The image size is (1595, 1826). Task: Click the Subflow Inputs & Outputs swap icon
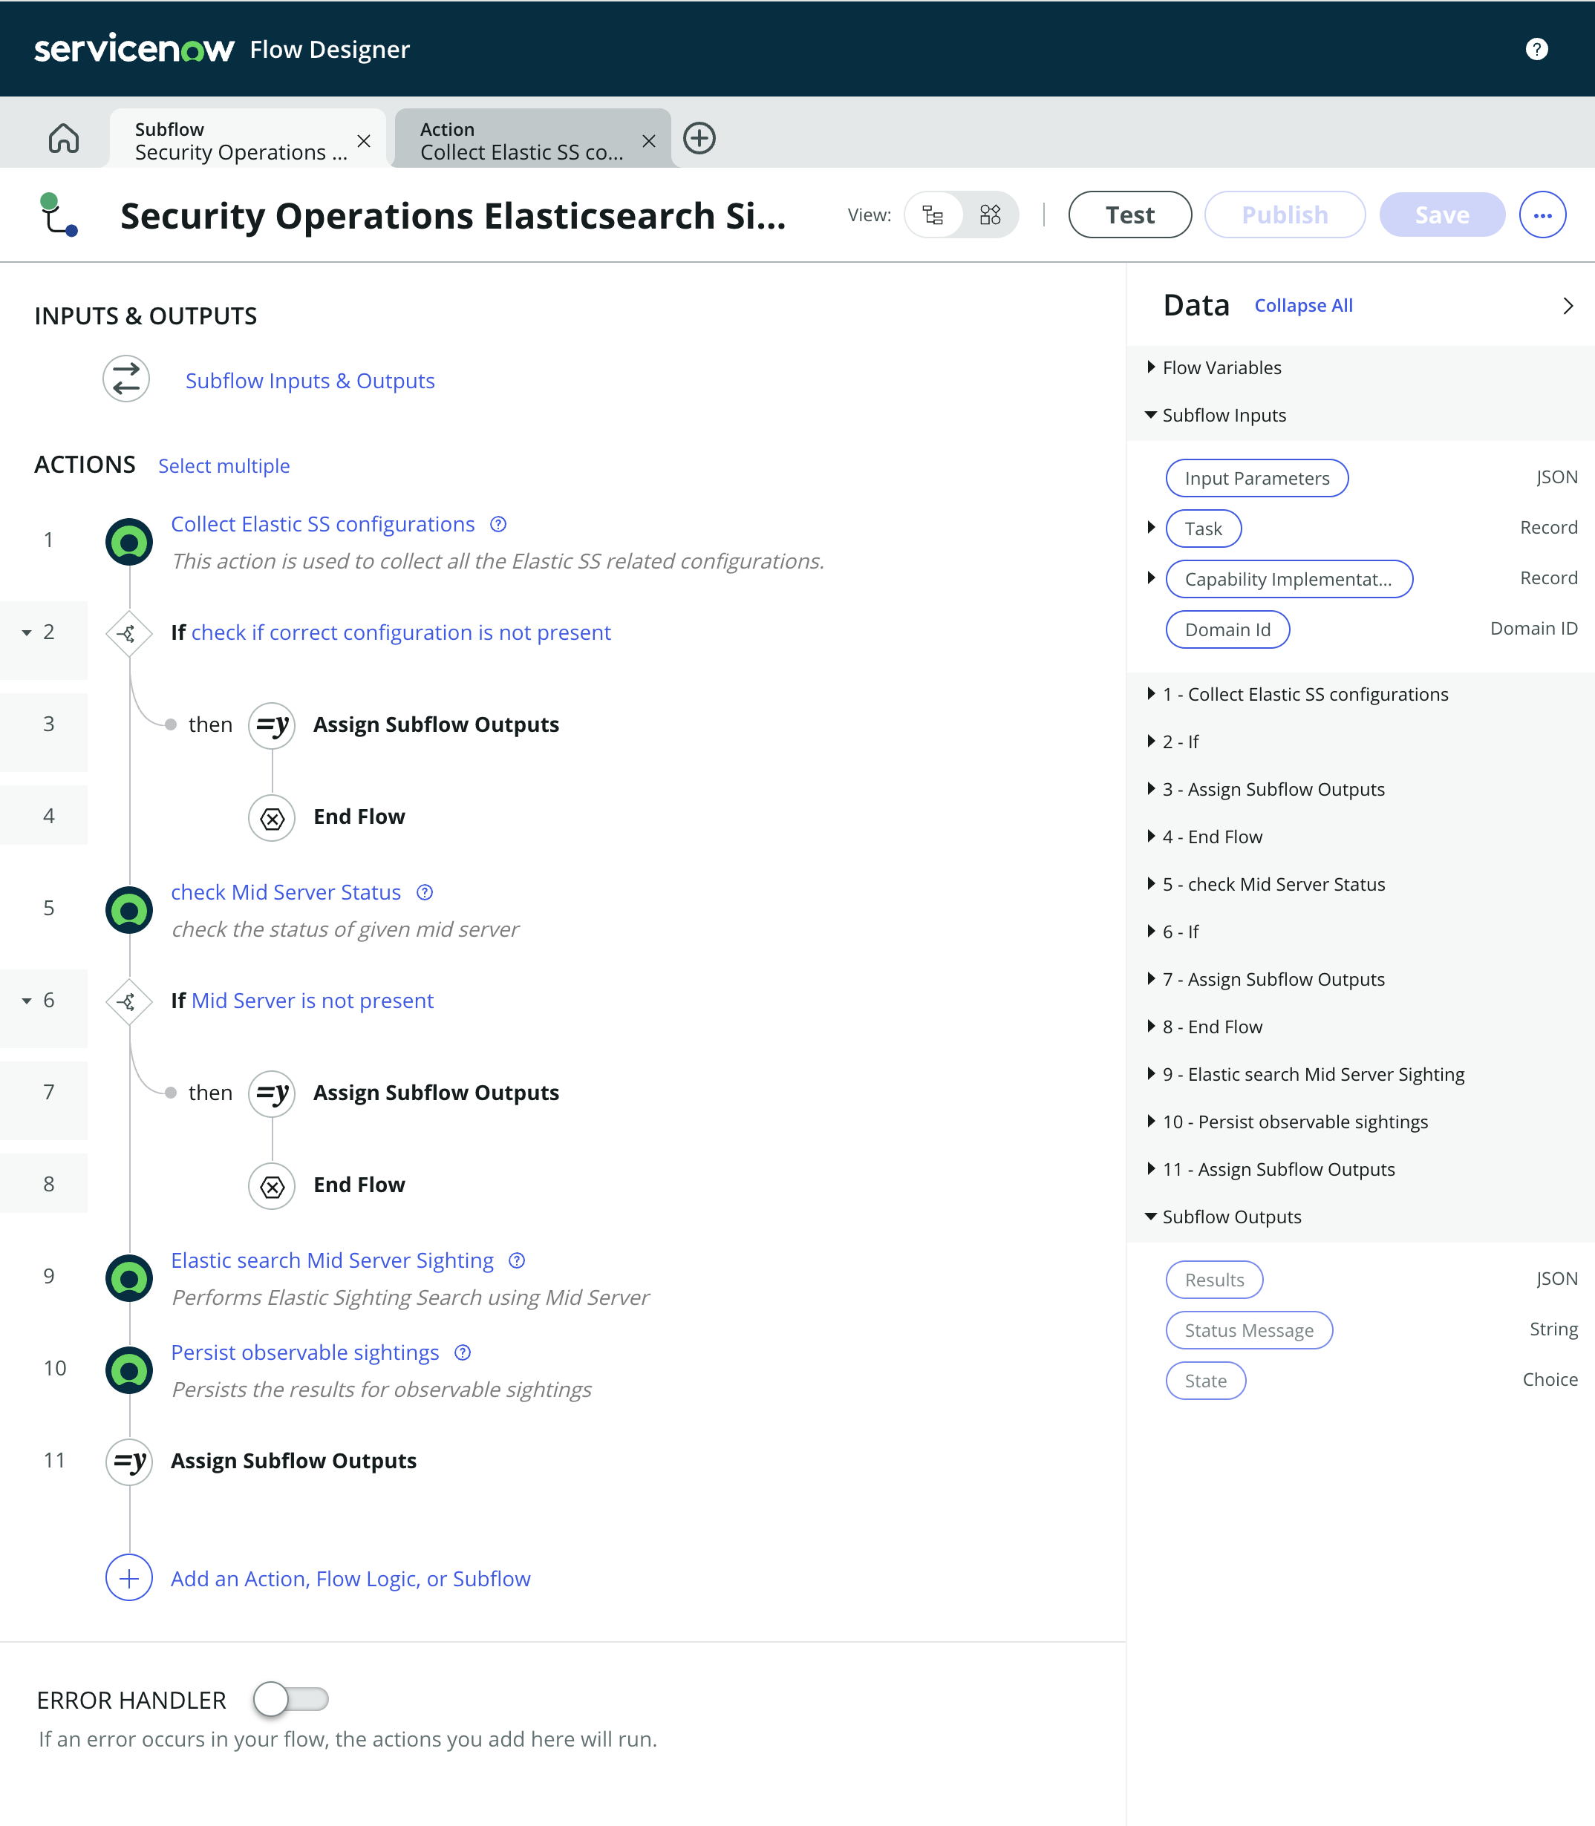click(x=126, y=380)
